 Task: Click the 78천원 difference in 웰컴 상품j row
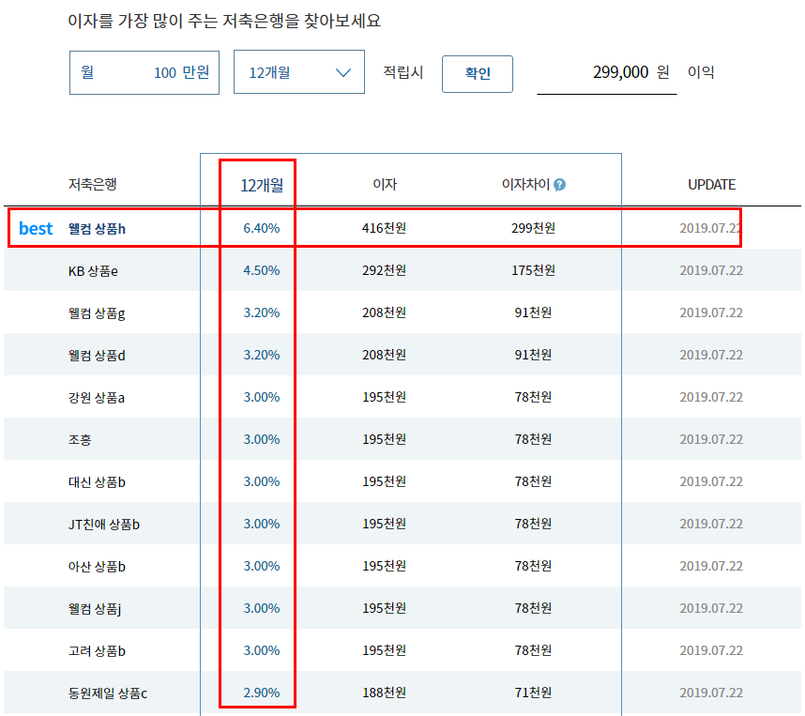coord(533,608)
